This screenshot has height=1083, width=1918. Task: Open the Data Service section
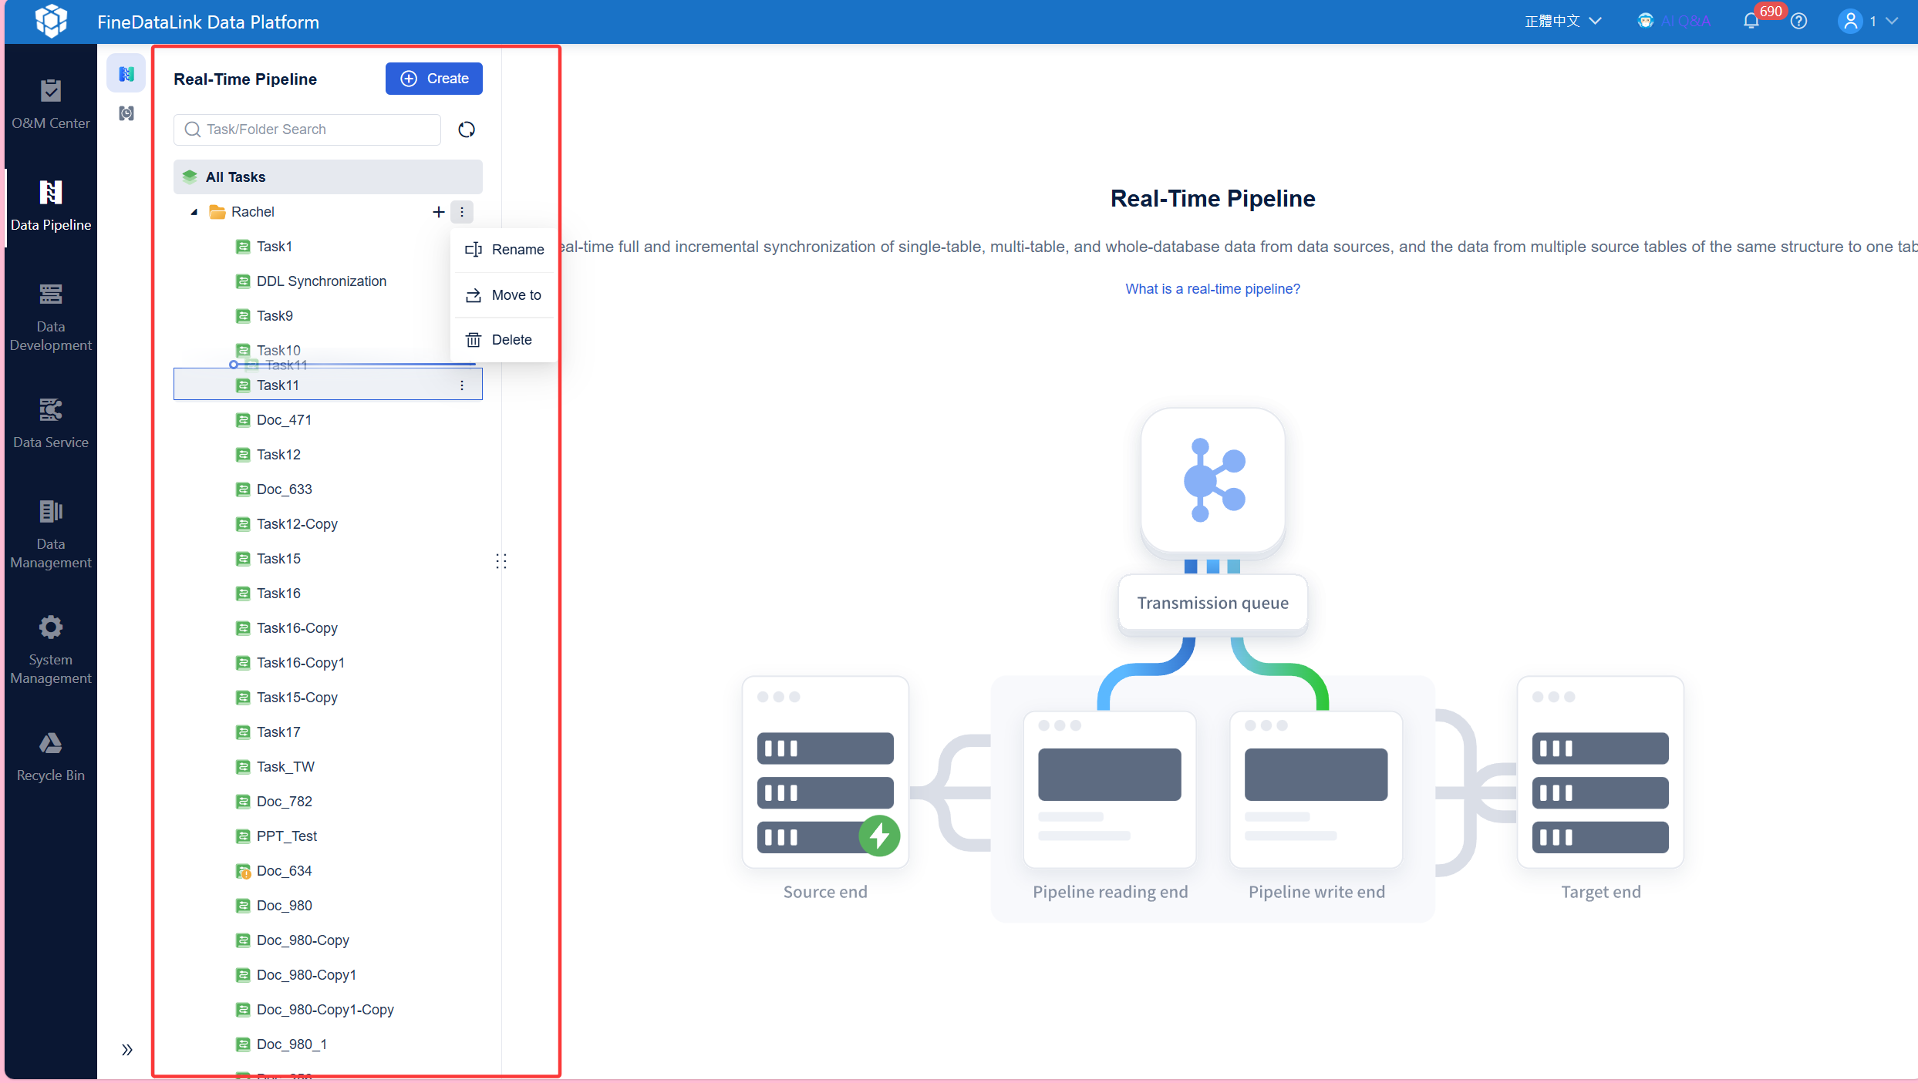point(51,422)
